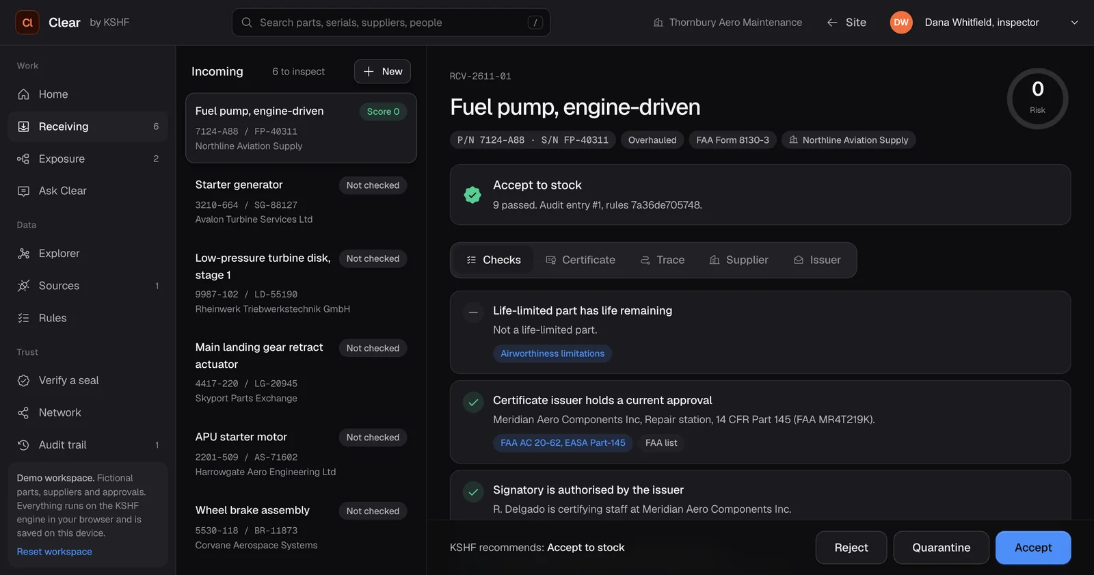Screen dimensions: 1094x575
Task: Switch to the Supplier tab
Action: click(x=739, y=260)
